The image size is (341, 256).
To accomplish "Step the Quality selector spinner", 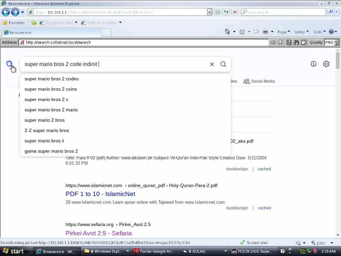I will 337,42.
